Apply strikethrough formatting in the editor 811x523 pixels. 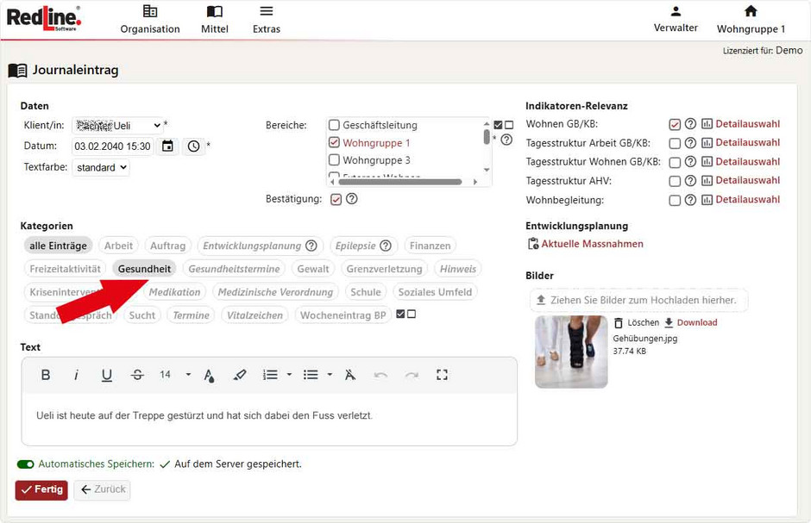pos(136,375)
